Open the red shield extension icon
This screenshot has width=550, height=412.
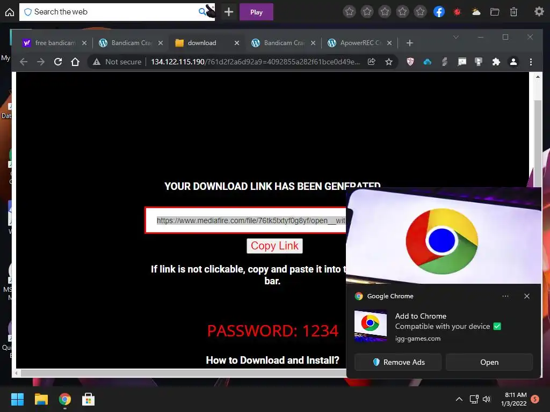(410, 62)
